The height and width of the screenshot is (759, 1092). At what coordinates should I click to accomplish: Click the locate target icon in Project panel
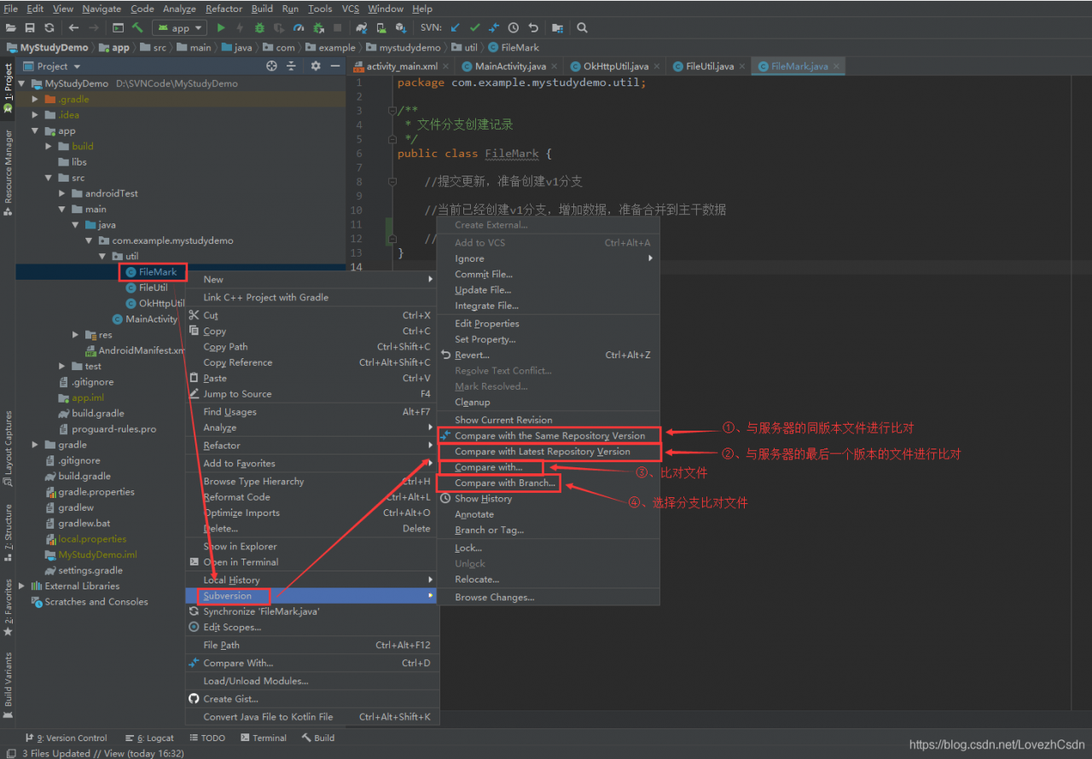tap(271, 66)
